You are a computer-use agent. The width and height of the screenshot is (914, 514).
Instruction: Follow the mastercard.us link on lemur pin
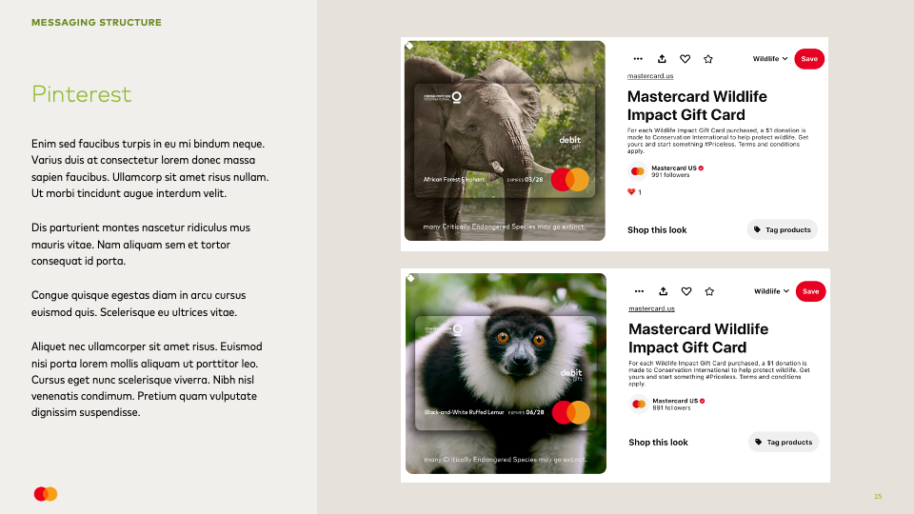(x=651, y=308)
